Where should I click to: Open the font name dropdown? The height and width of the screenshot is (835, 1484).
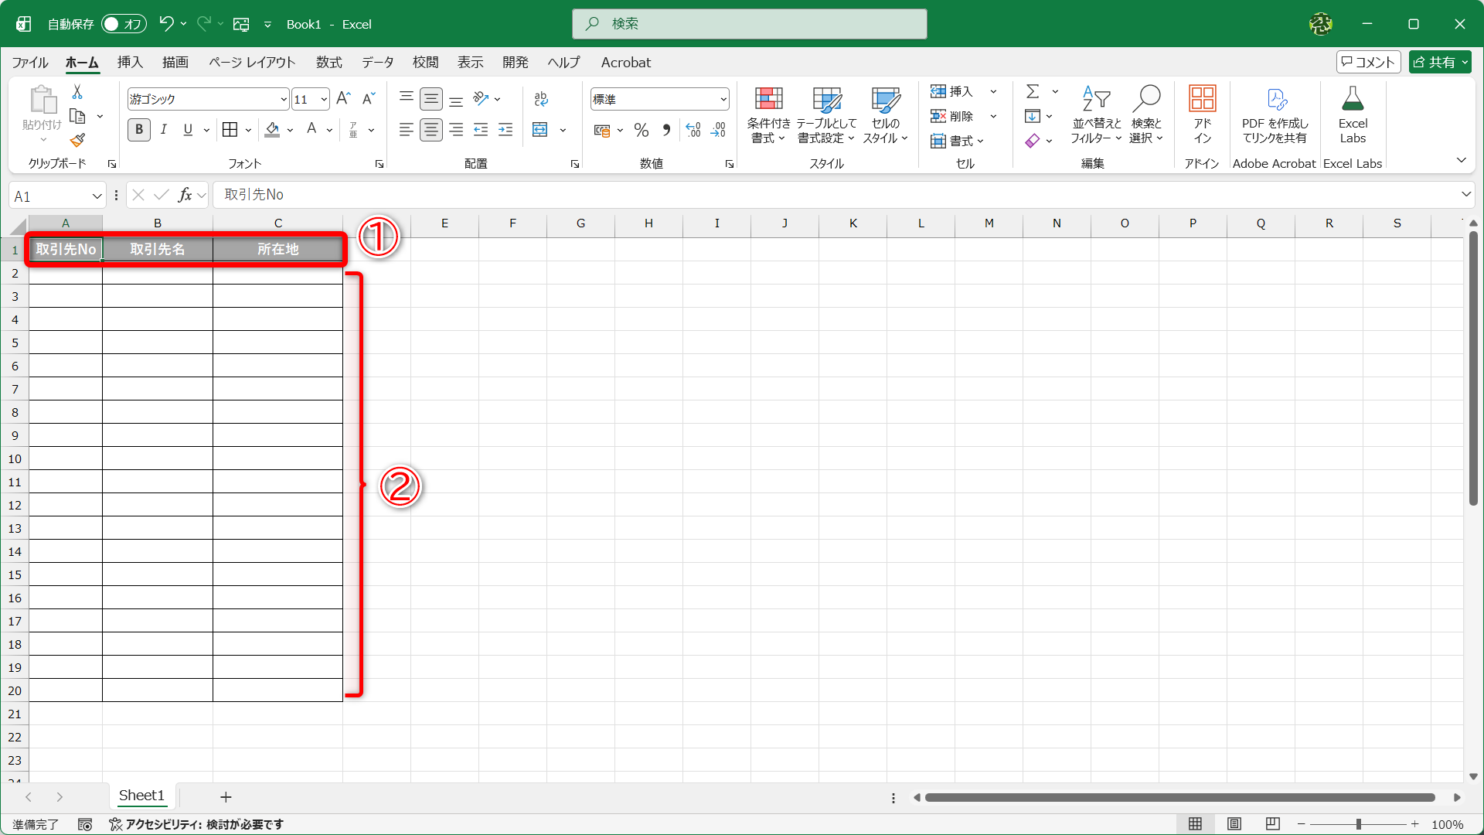click(284, 99)
